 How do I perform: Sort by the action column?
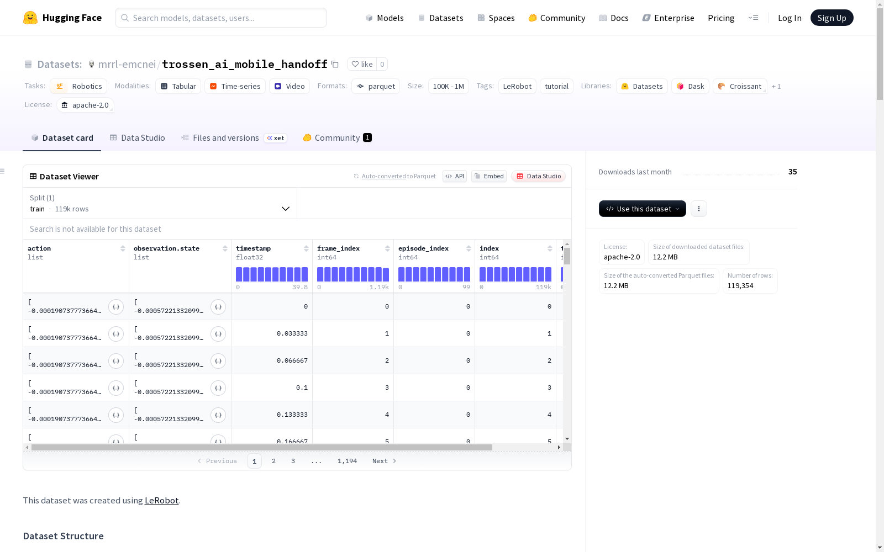coord(123,248)
